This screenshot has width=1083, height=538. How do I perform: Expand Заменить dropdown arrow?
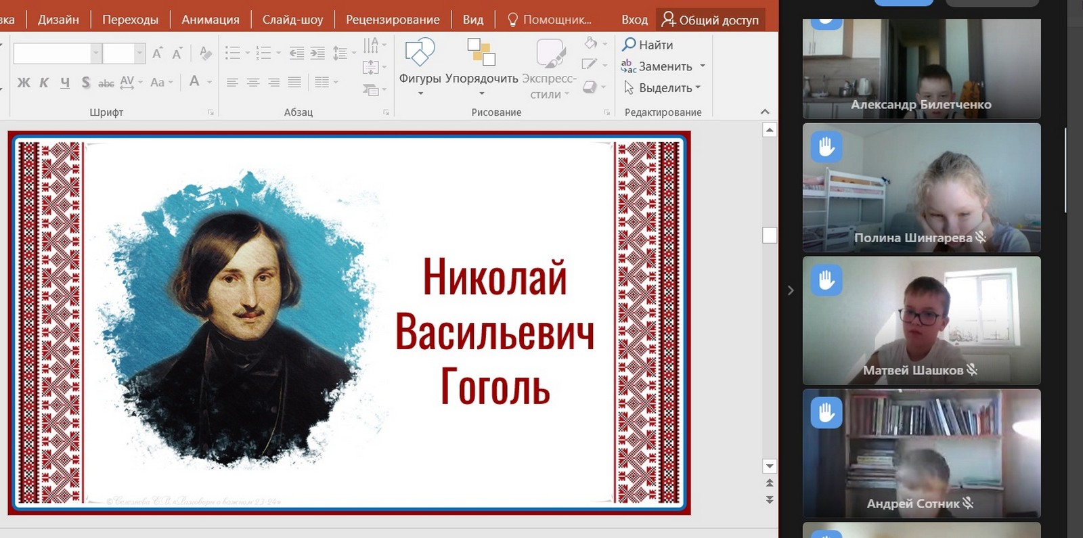[703, 66]
